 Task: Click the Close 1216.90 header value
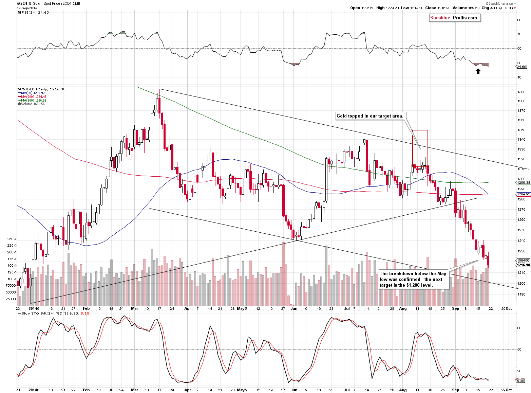tap(438, 8)
